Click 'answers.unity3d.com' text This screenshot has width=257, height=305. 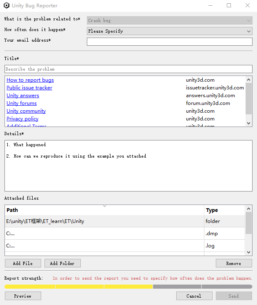click(x=210, y=96)
